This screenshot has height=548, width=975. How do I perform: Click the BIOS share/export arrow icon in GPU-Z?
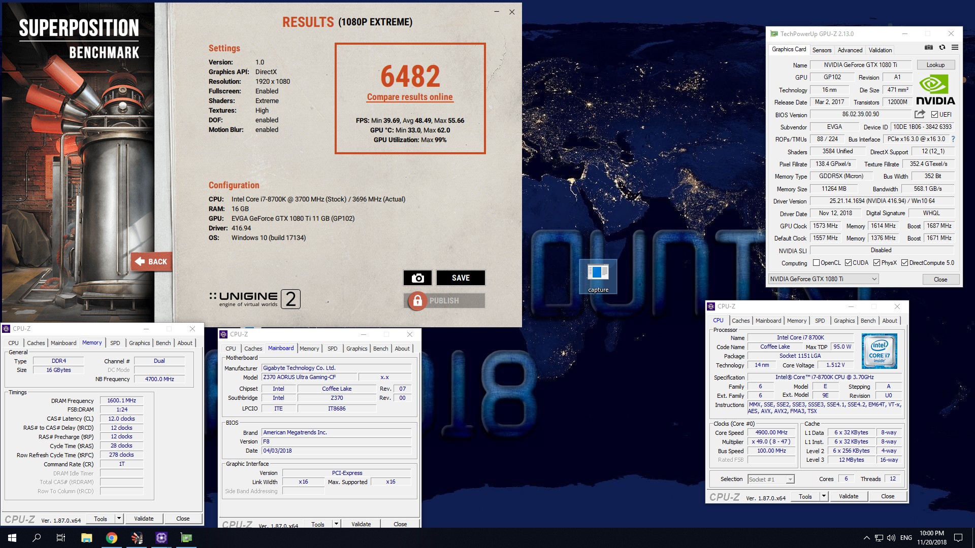tap(920, 114)
